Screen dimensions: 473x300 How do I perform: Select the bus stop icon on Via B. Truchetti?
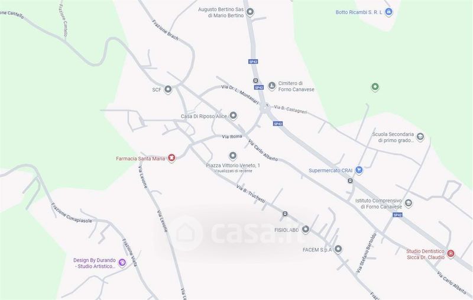pos(285,214)
